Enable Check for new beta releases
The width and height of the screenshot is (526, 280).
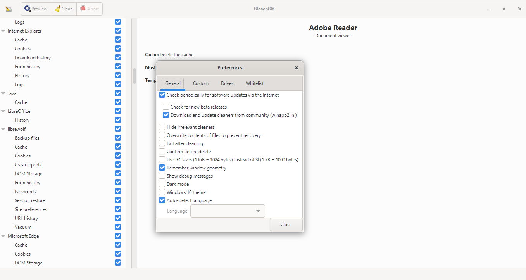166,107
